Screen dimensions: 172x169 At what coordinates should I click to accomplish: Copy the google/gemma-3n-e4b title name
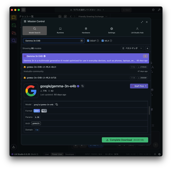pos(83,86)
